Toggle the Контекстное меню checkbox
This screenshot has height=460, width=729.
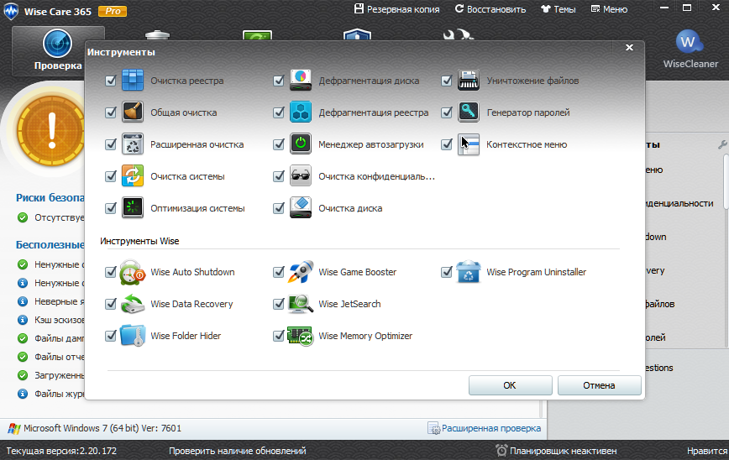pos(447,144)
